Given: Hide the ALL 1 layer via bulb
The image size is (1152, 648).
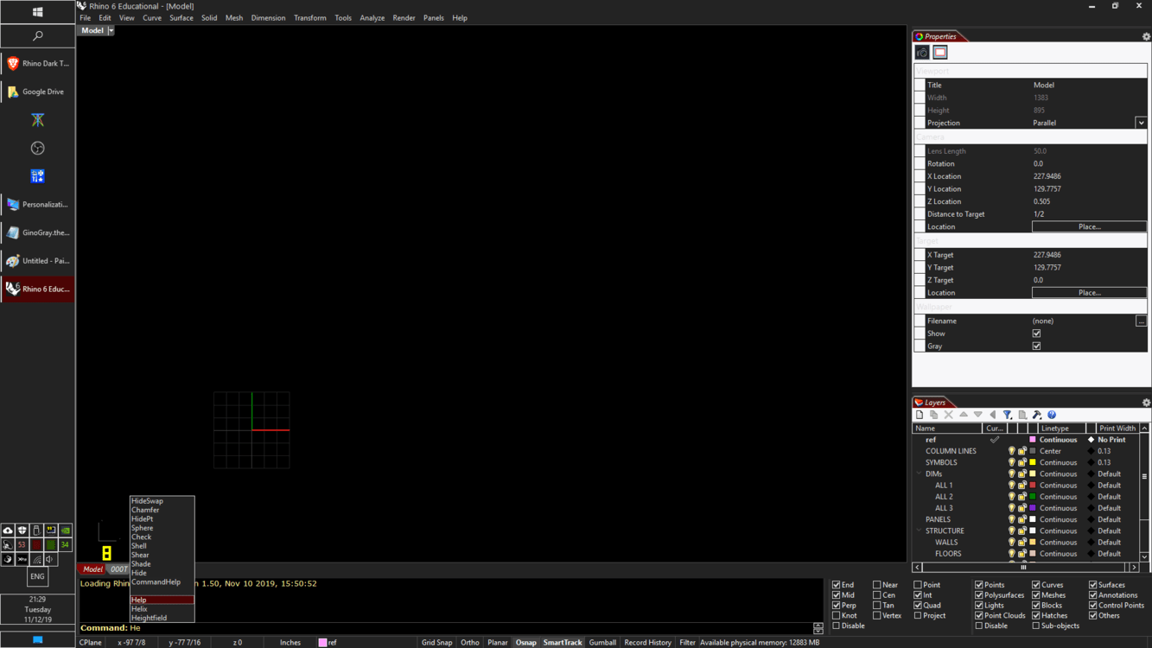Looking at the screenshot, I should [1011, 486].
